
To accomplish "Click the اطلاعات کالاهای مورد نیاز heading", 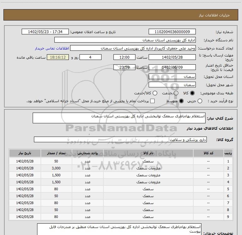I will [210, 128].
